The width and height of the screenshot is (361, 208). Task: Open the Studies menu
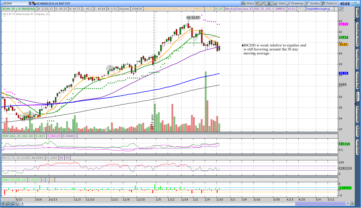click(x=313, y=4)
